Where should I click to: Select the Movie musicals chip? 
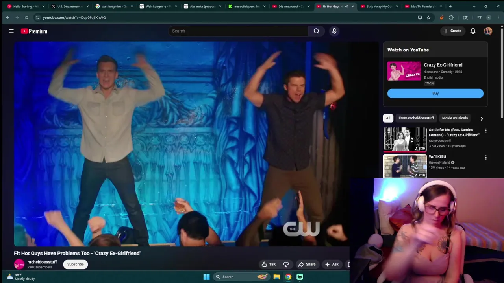tap(455, 118)
